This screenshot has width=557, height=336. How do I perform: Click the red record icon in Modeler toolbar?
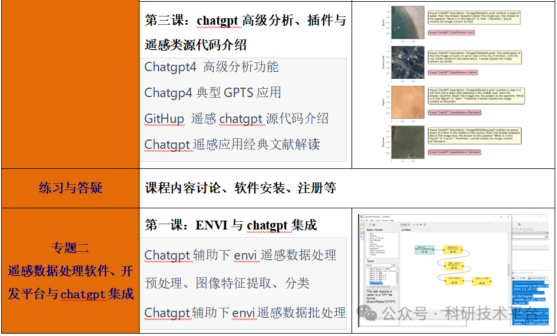coord(421,225)
